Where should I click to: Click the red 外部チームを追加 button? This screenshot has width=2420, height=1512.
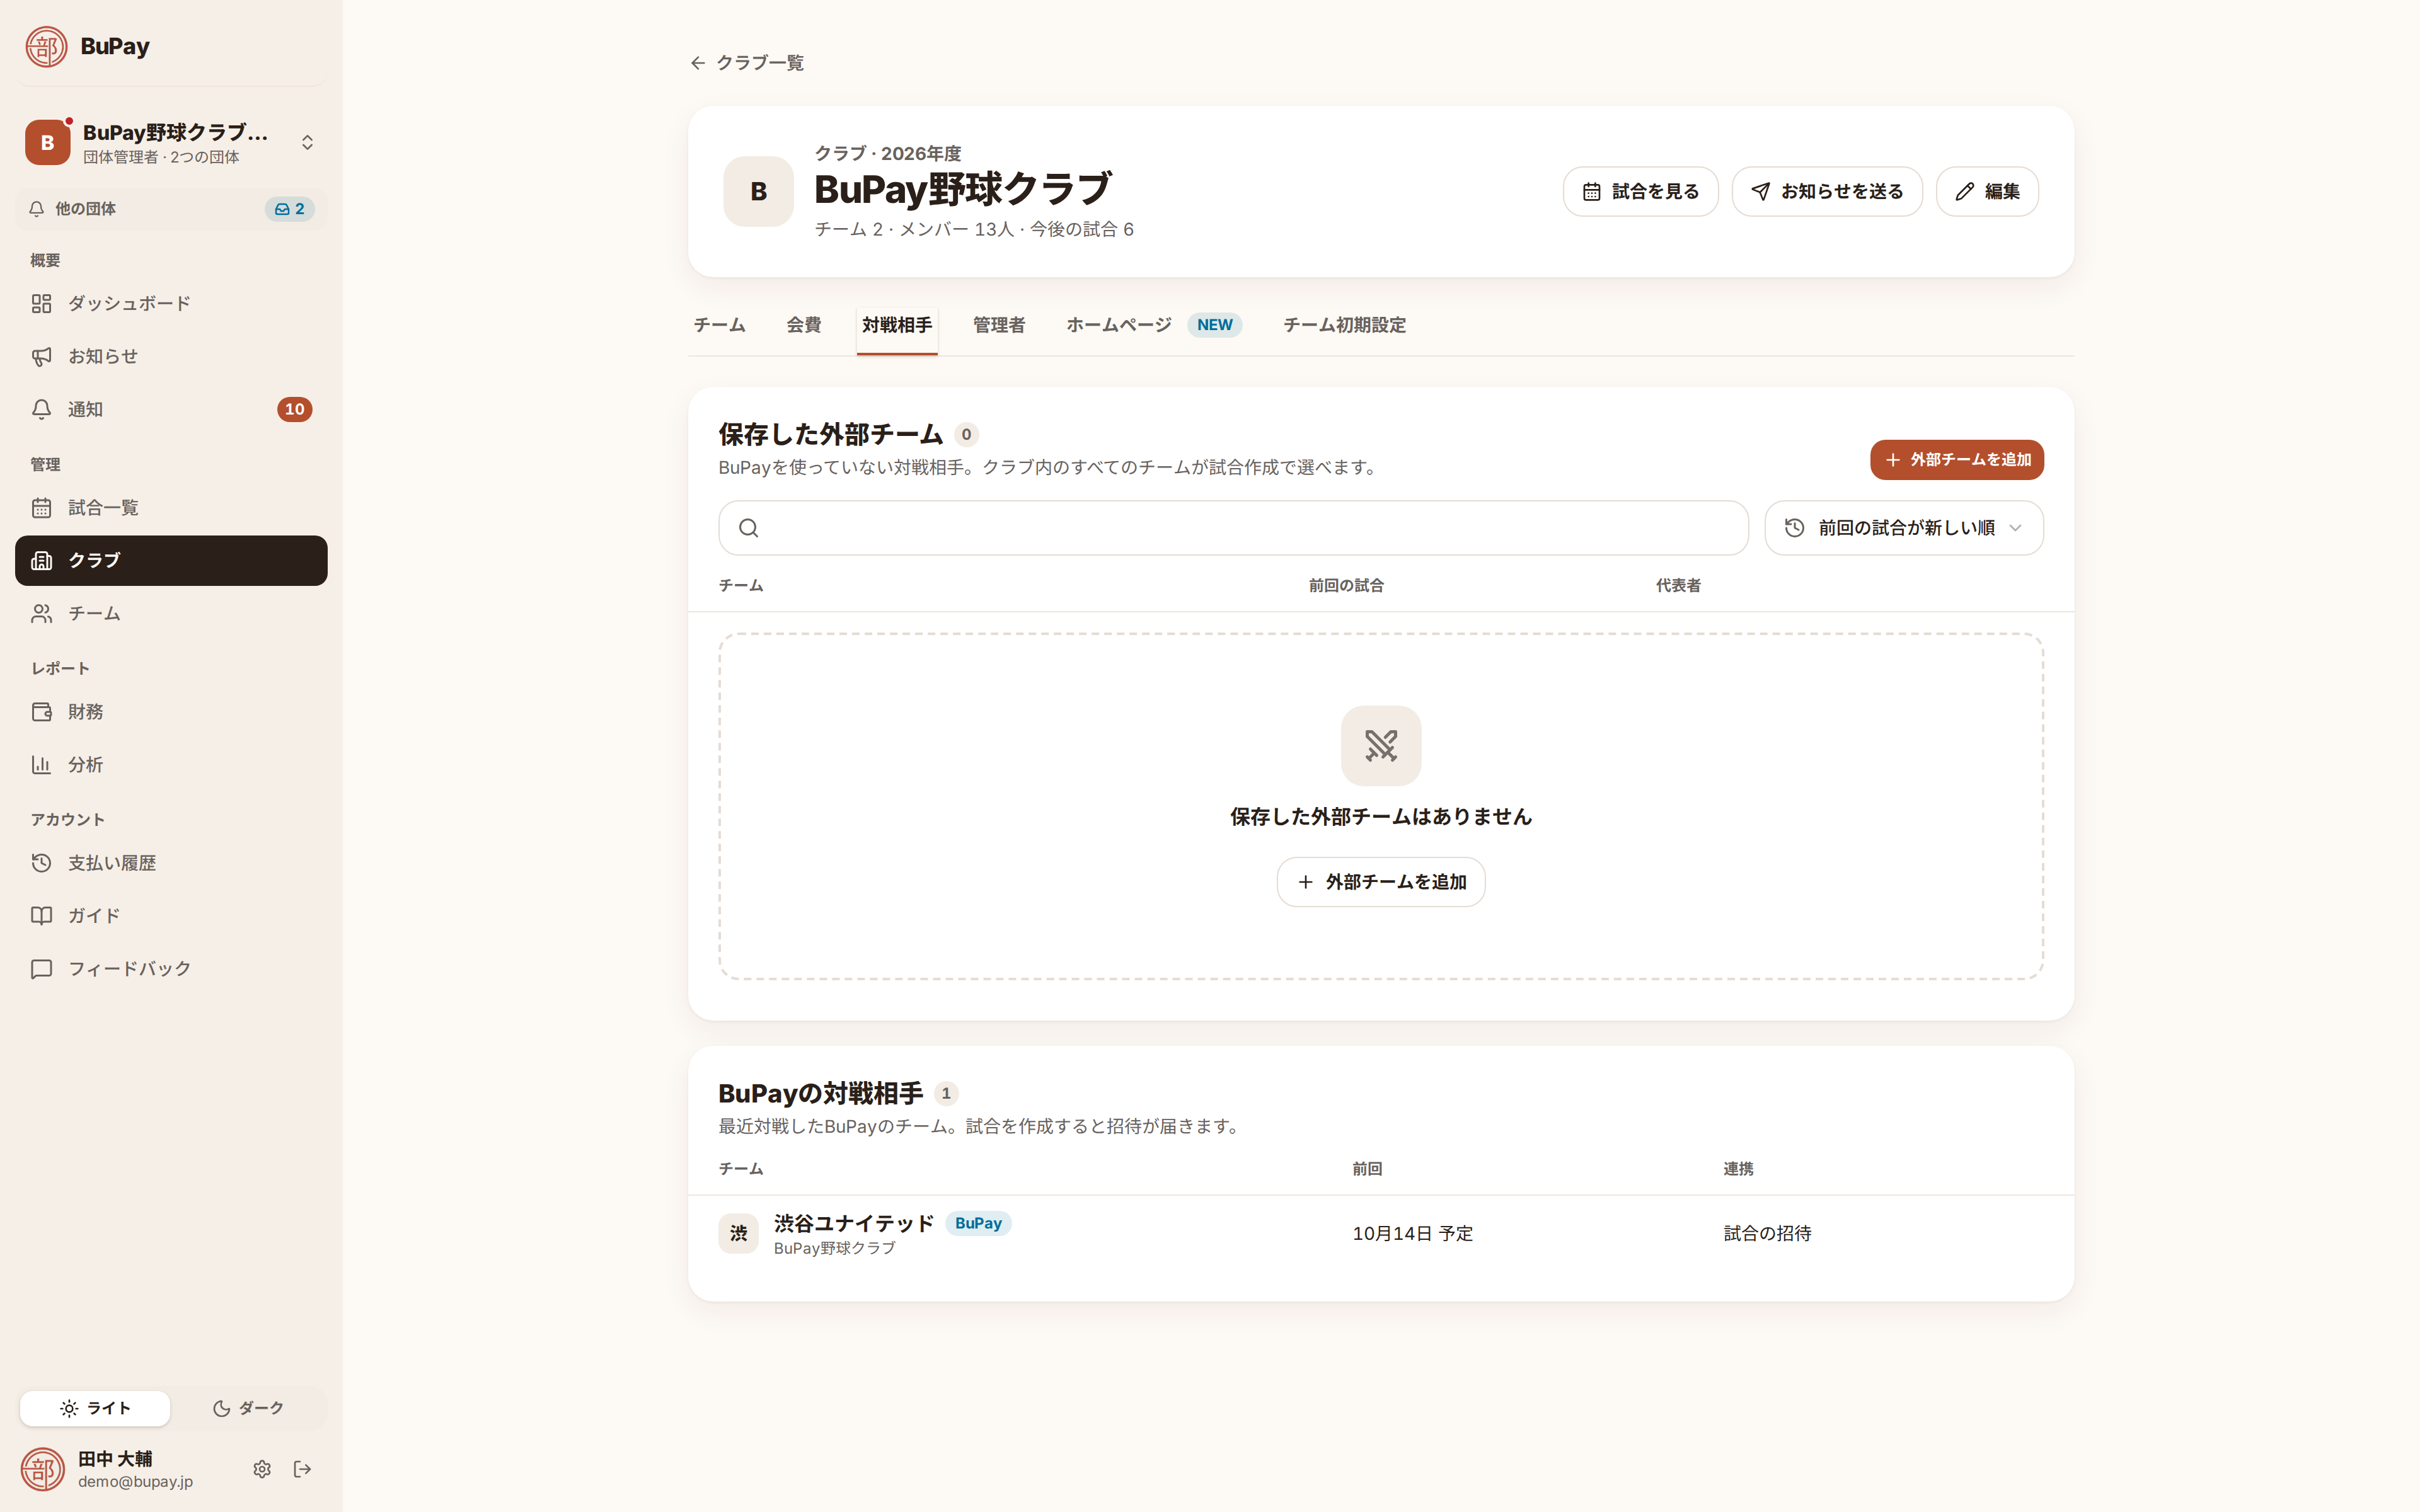click(x=1957, y=460)
